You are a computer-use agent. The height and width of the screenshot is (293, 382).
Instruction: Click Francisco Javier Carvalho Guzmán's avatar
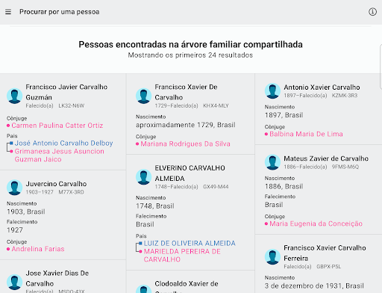click(14, 96)
